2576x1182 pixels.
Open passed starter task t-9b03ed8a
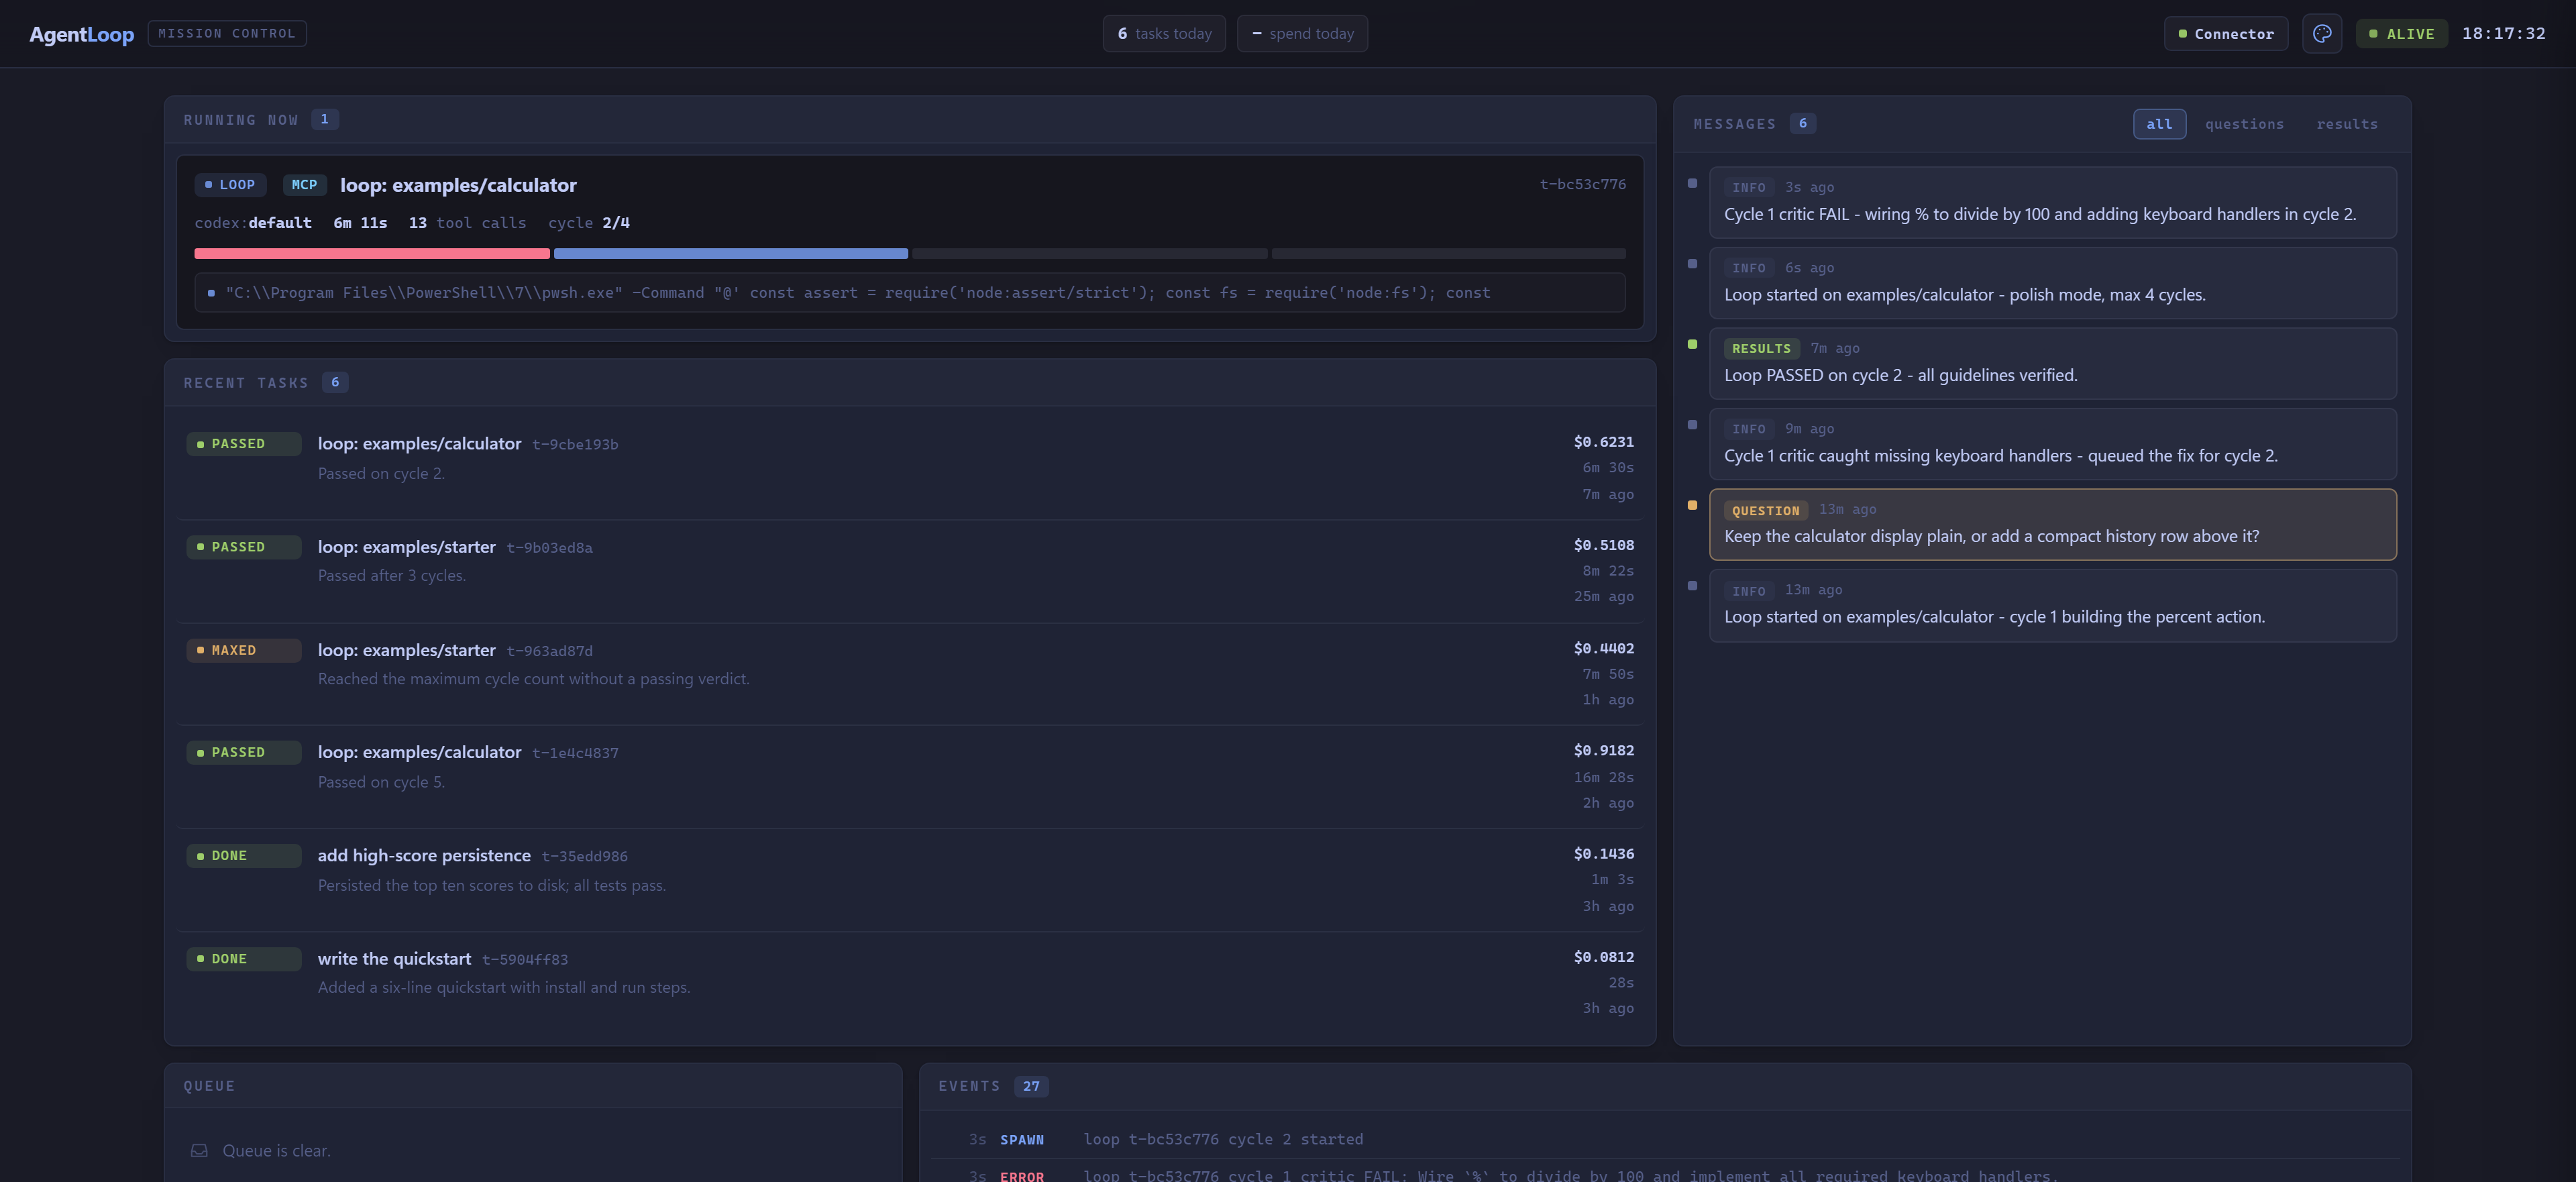tap(910, 571)
